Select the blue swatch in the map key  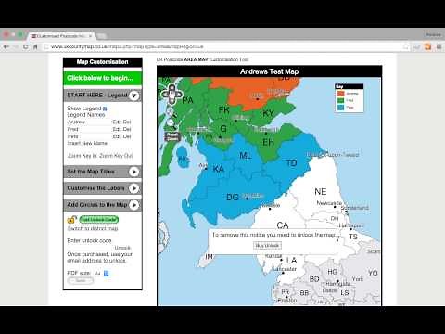click(341, 108)
